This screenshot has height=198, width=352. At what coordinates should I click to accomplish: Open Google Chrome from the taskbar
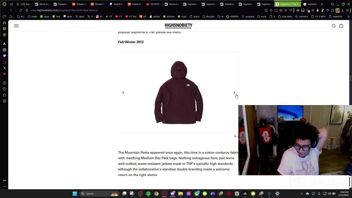[156, 194]
